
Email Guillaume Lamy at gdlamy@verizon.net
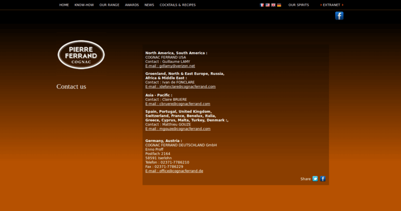(170, 66)
